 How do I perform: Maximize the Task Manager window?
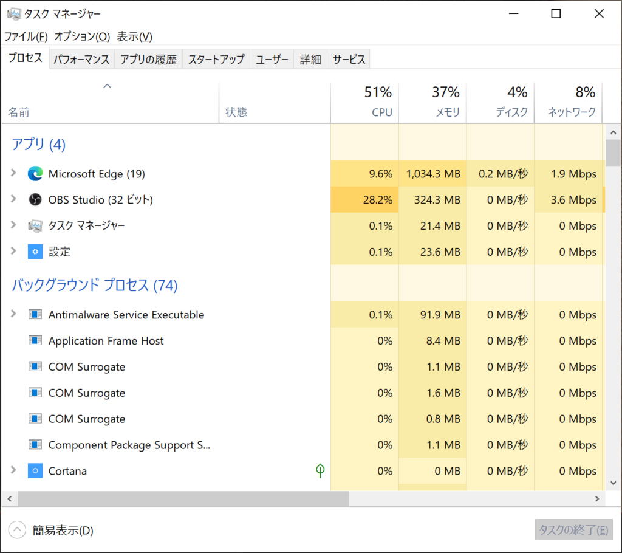pyautogui.click(x=556, y=14)
